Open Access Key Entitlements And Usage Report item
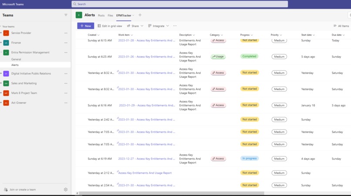351x196 pixels. (x=145, y=173)
